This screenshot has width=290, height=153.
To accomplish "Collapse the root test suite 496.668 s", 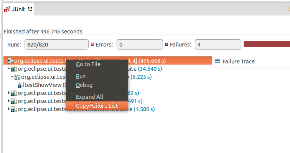I will click(x=5, y=60).
